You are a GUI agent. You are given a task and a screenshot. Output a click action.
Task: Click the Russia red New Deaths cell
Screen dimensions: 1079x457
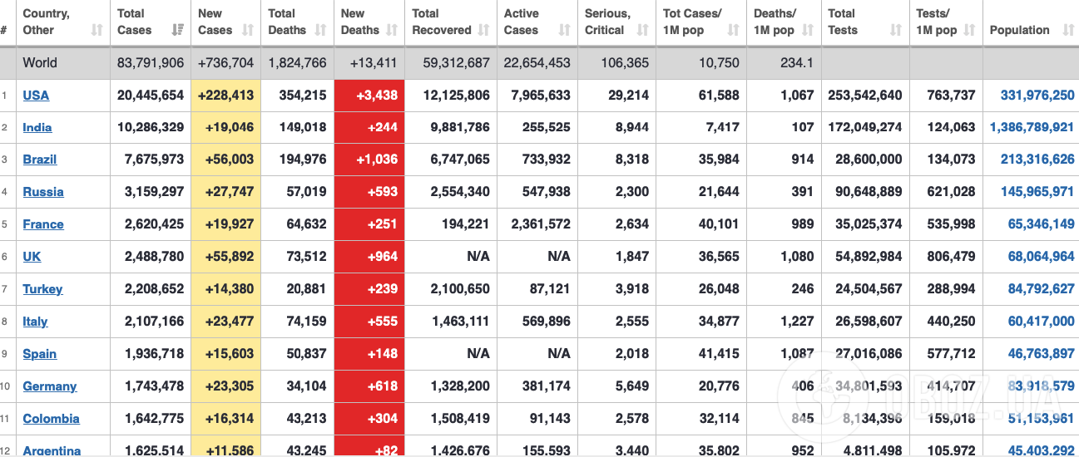tap(369, 192)
